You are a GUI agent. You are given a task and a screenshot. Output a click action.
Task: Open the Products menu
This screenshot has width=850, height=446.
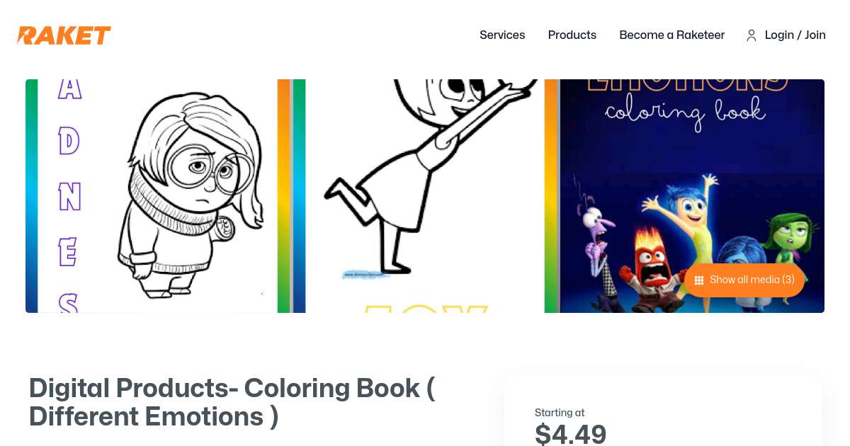[572, 35]
